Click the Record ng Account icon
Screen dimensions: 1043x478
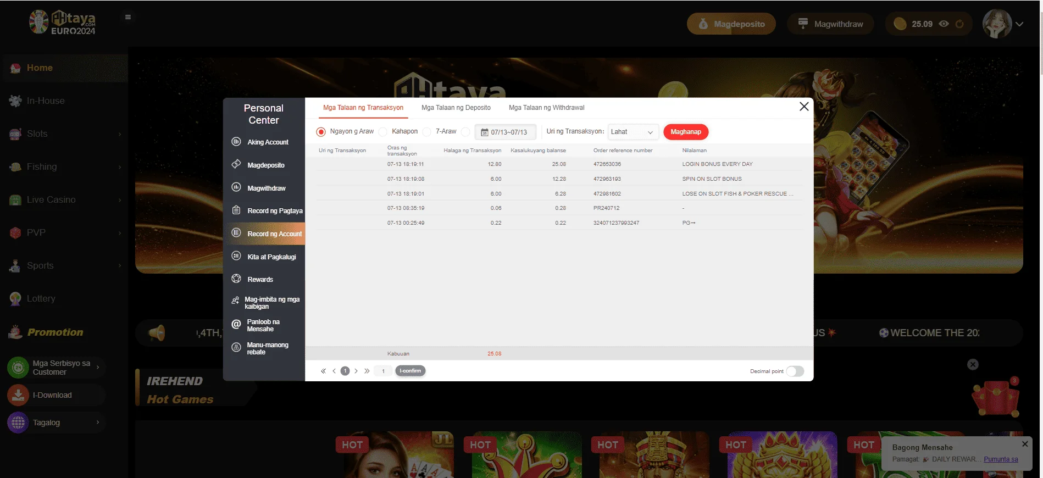[x=236, y=233]
